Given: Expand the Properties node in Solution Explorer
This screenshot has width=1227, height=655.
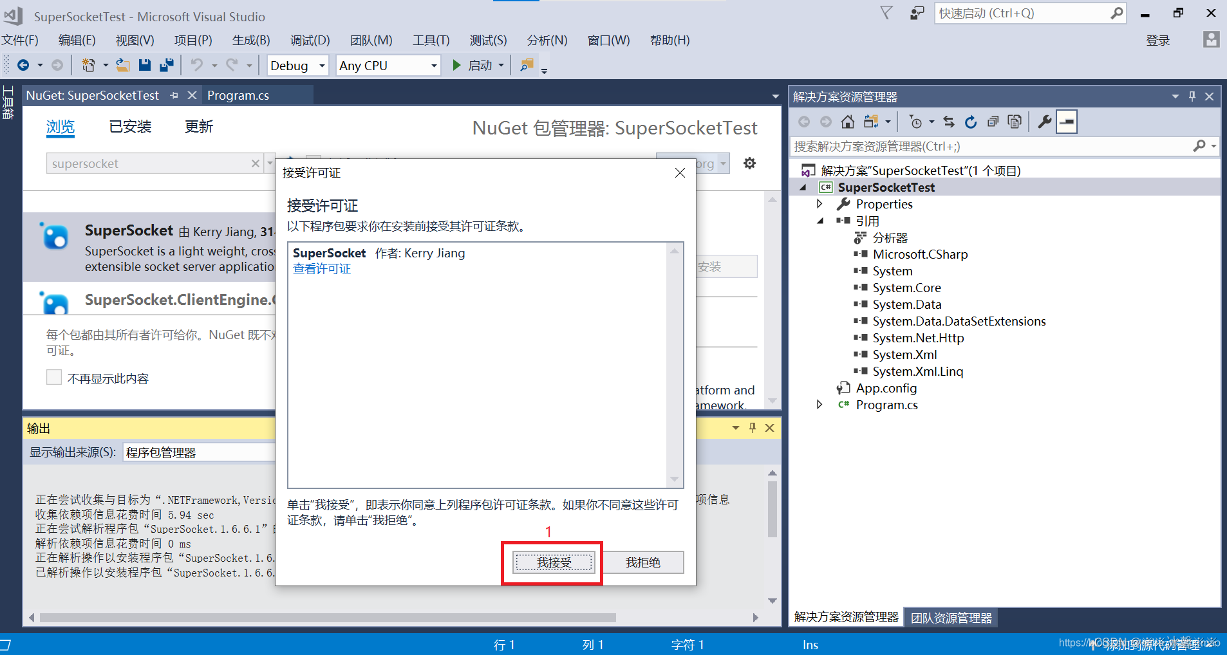Looking at the screenshot, I should click(x=820, y=204).
